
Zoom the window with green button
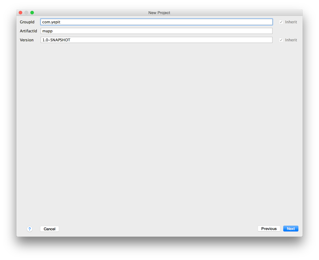coord(32,13)
